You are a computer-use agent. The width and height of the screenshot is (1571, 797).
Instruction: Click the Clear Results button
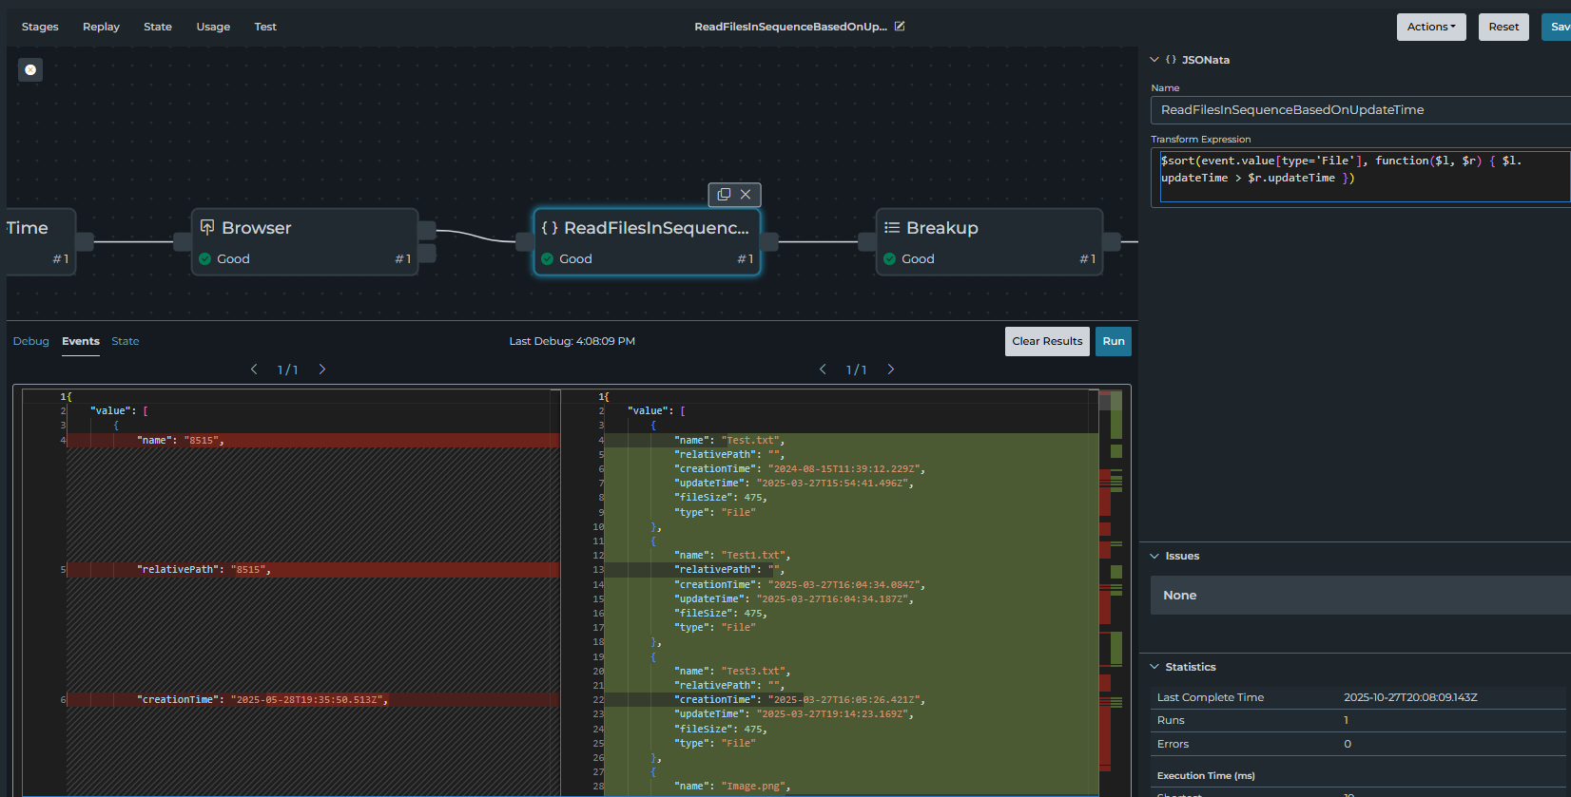click(x=1047, y=342)
